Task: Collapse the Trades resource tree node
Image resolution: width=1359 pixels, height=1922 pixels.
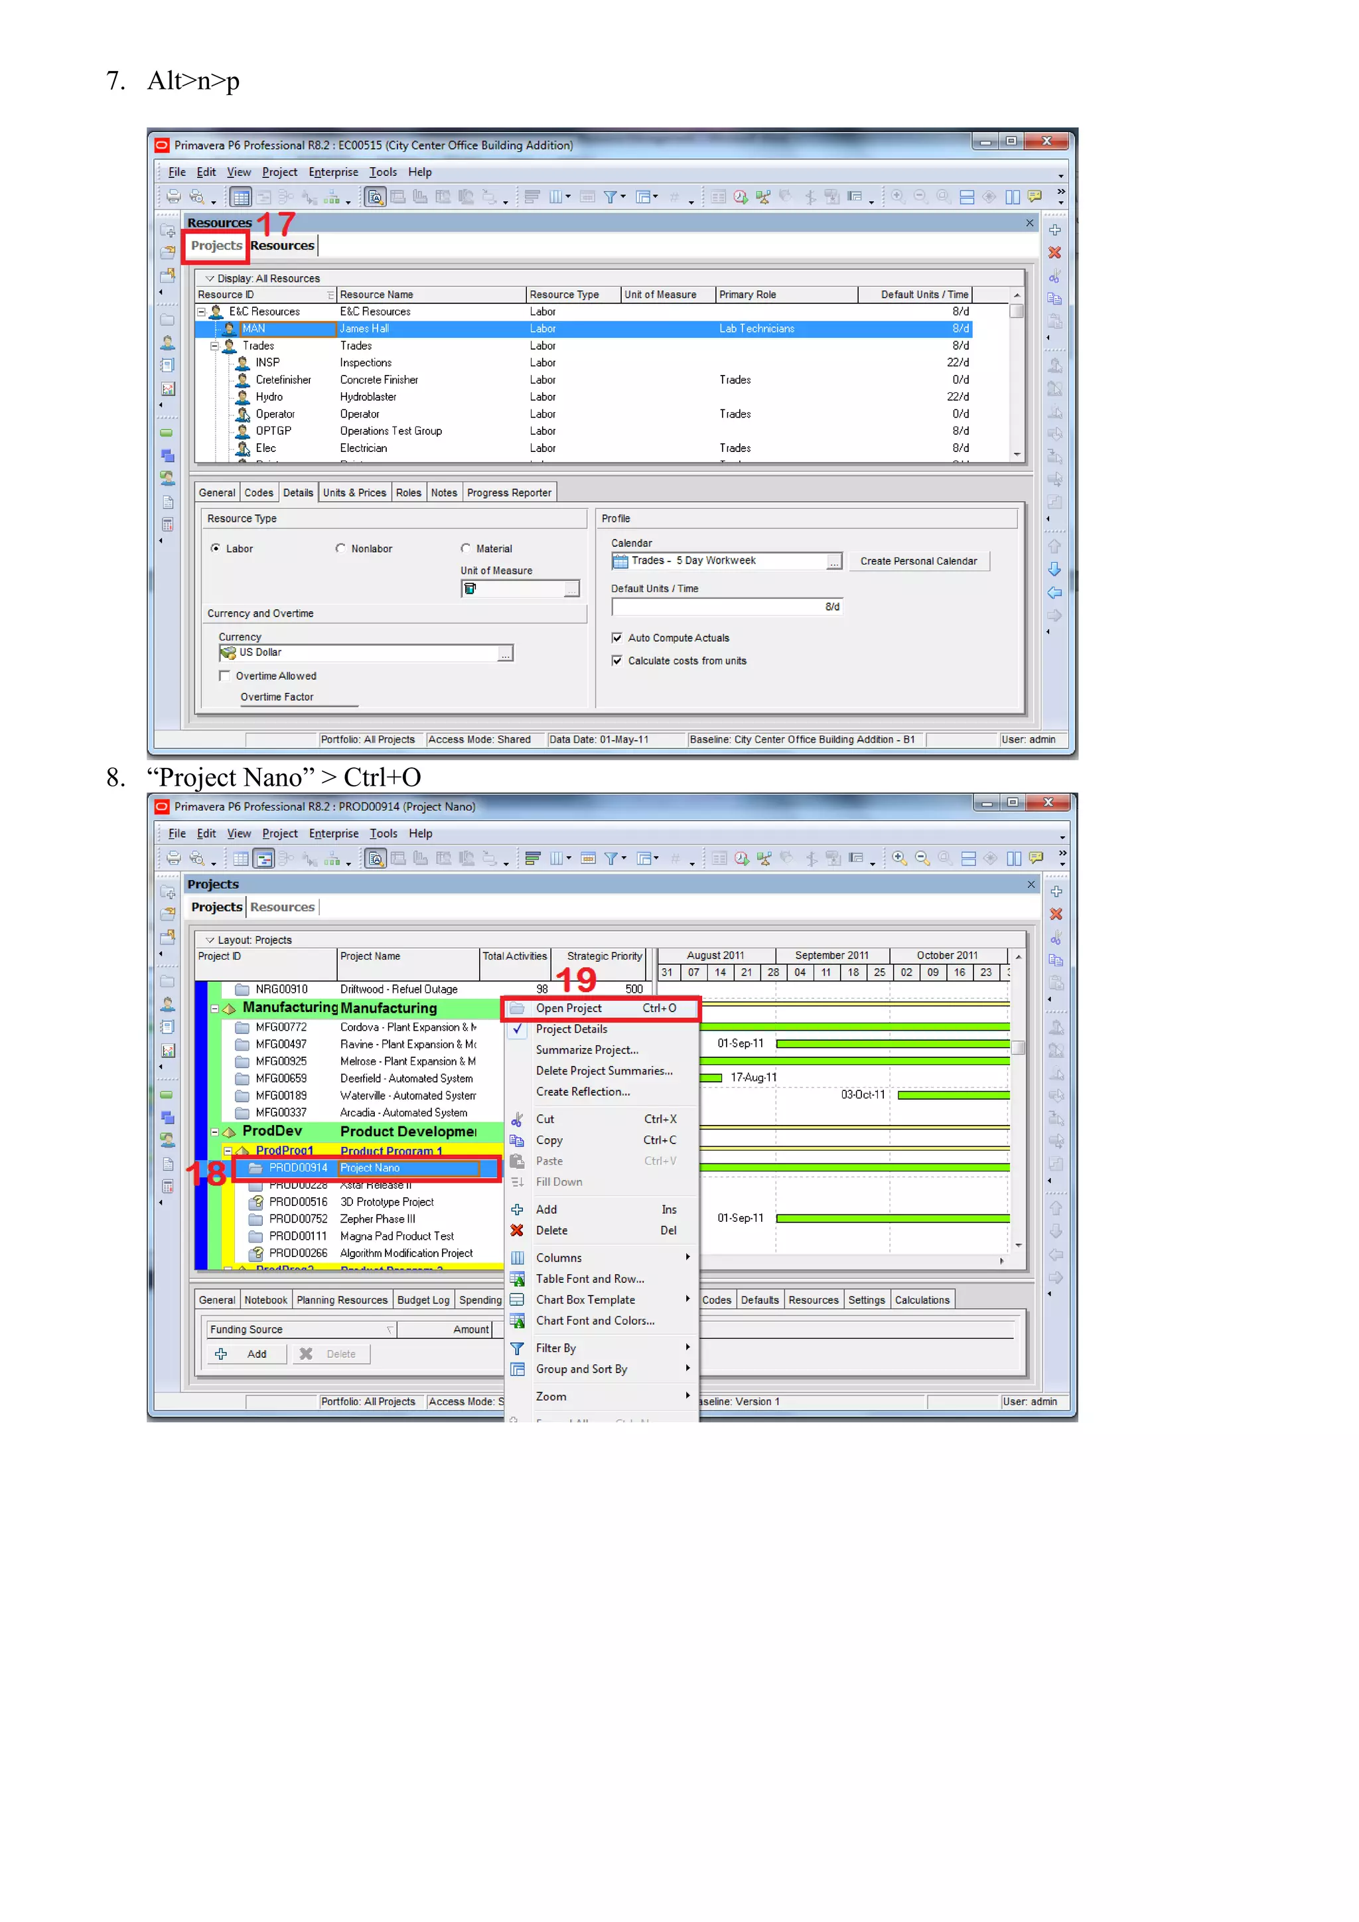Action: coord(215,346)
